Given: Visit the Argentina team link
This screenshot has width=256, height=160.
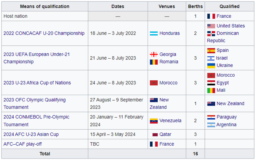Looking at the screenshot, I should coord(227,124).
